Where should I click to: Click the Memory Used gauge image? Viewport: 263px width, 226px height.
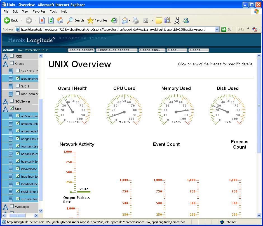click(176, 110)
